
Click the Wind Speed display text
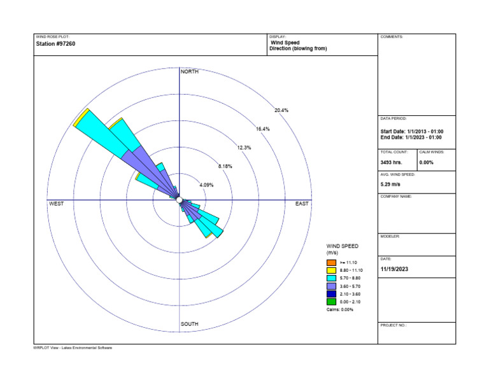pos(285,43)
